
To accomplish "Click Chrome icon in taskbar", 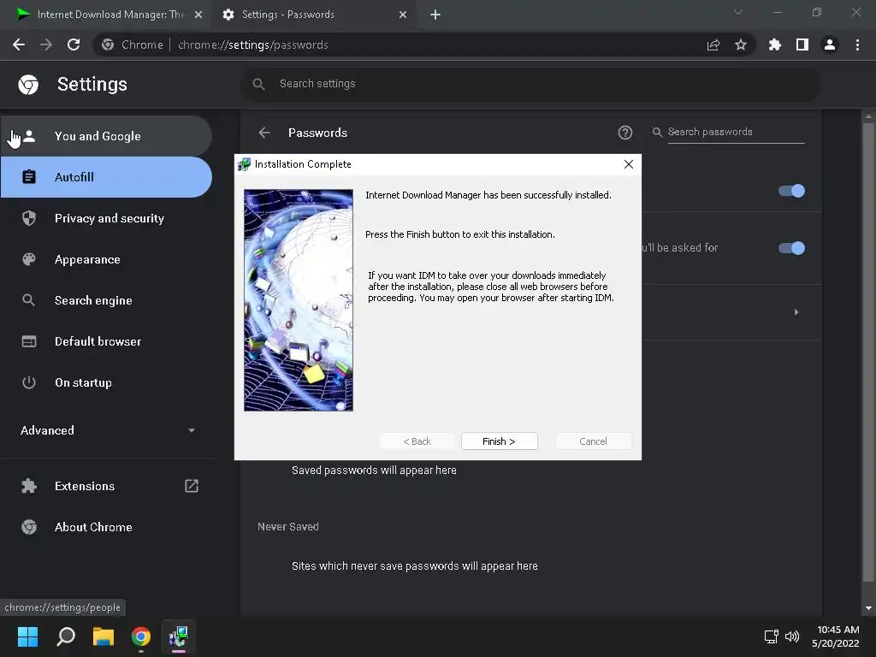I will click(141, 636).
